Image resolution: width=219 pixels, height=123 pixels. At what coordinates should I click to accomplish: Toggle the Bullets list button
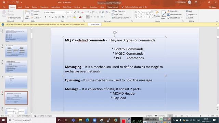(x=88, y=12)
